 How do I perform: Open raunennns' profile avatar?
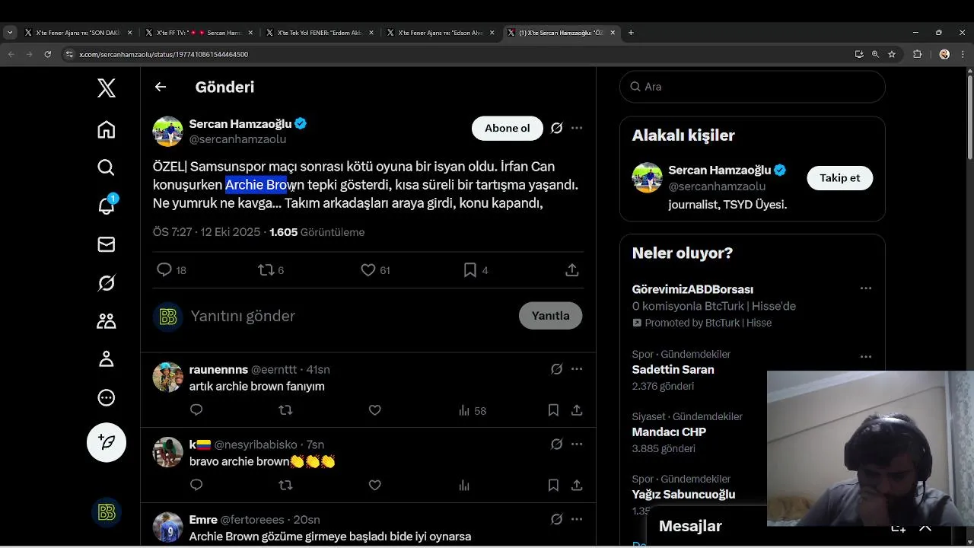click(167, 377)
